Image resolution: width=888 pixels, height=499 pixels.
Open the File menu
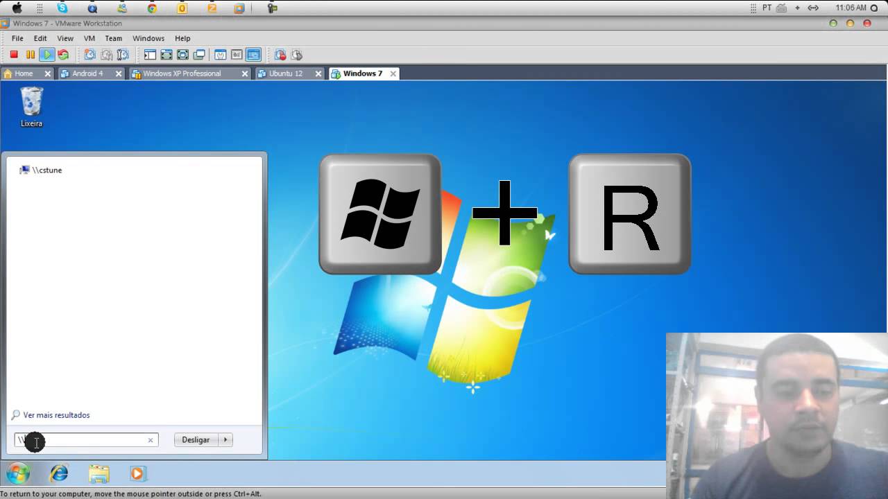point(17,38)
